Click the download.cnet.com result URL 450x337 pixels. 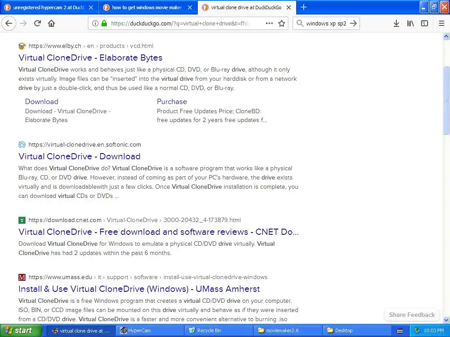click(134, 220)
